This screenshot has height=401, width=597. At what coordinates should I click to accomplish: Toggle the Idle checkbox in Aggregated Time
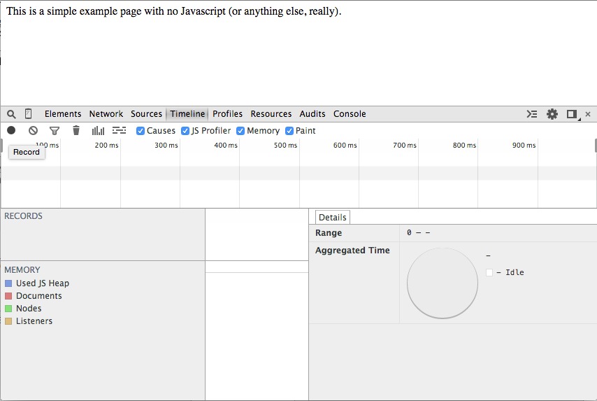489,272
